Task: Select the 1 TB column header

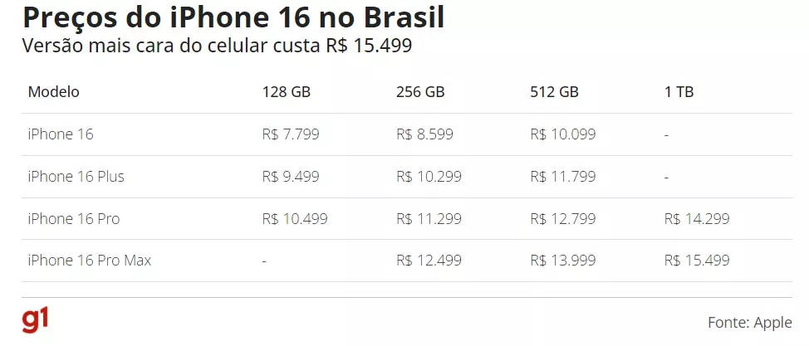Action: pos(679,92)
